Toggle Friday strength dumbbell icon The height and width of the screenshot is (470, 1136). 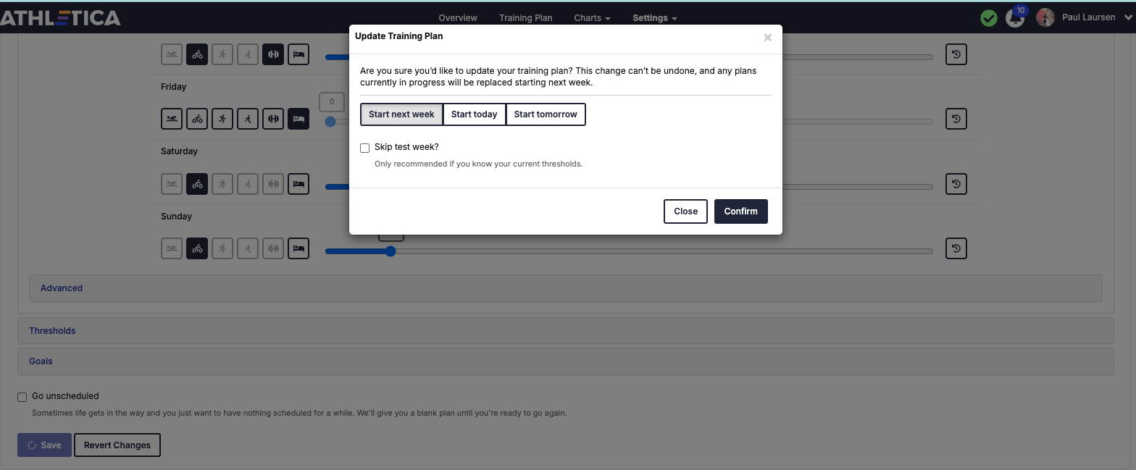273,119
